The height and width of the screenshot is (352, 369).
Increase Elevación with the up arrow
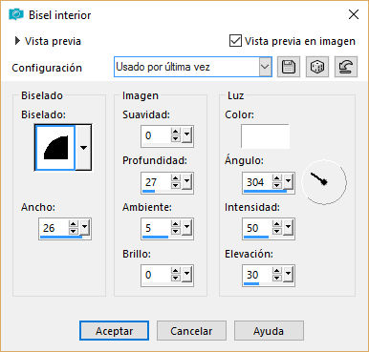pyautogui.click(x=276, y=271)
